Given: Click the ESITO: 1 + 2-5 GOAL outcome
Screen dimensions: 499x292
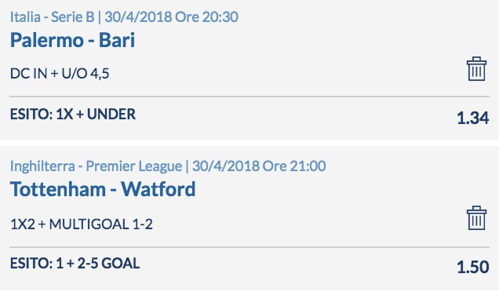Looking at the screenshot, I should (x=75, y=263).
